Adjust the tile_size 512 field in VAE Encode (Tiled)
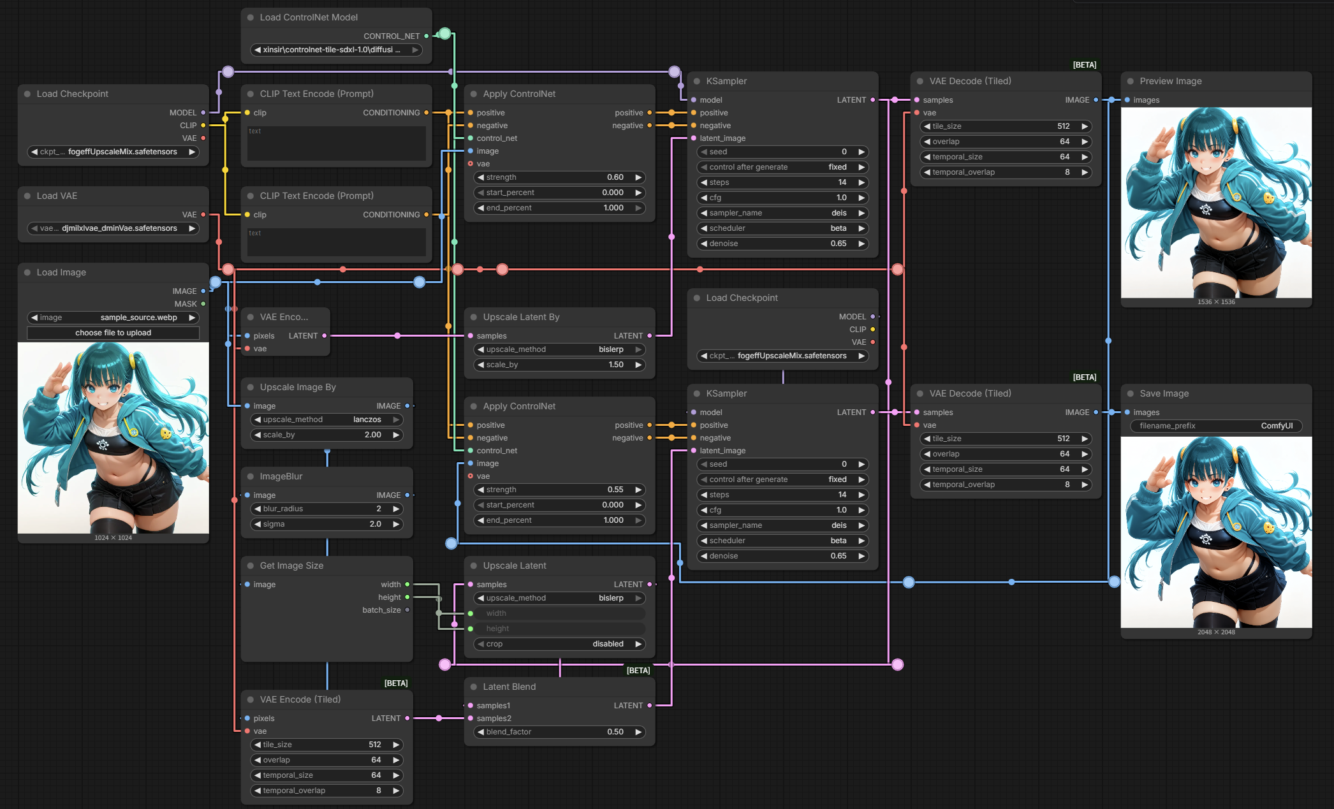Image resolution: width=1334 pixels, height=809 pixels. click(327, 745)
